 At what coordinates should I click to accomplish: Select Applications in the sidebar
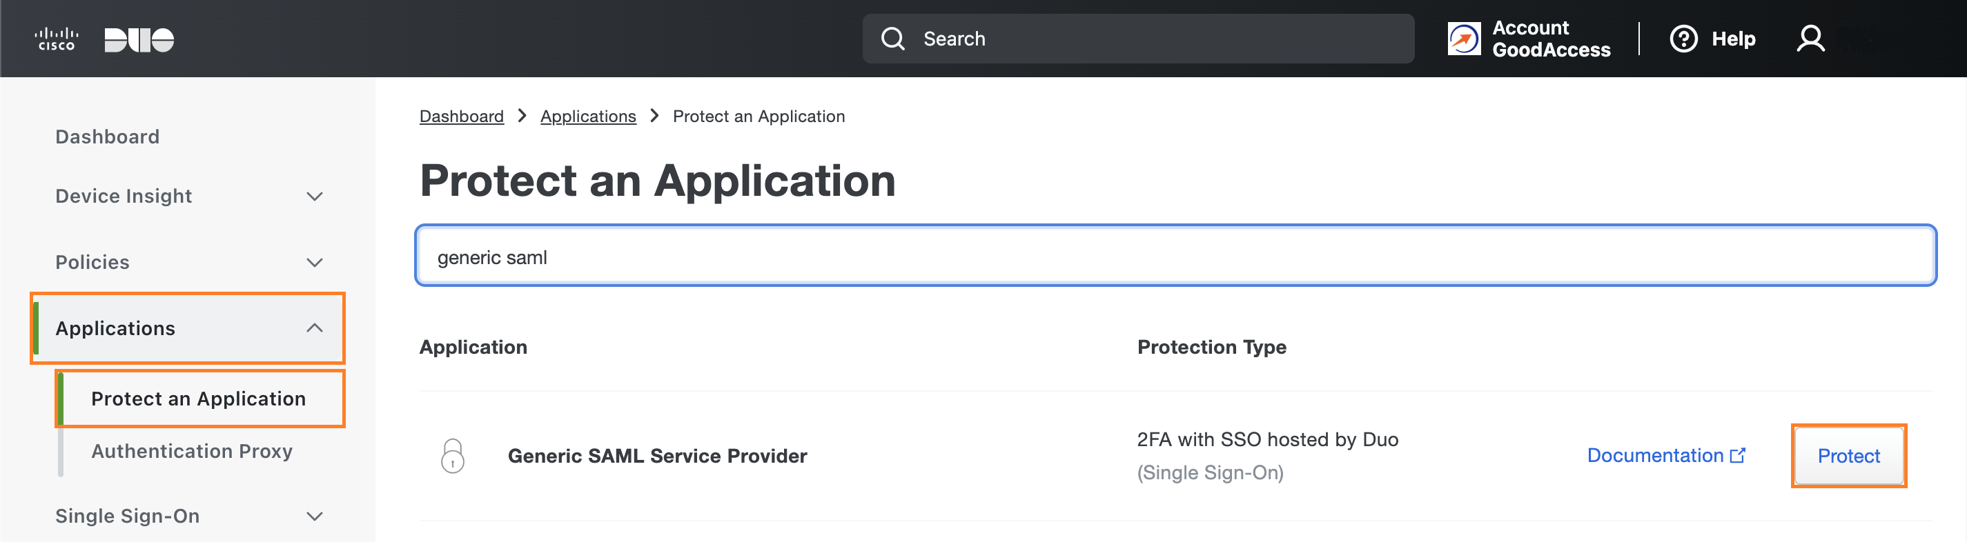pos(115,328)
